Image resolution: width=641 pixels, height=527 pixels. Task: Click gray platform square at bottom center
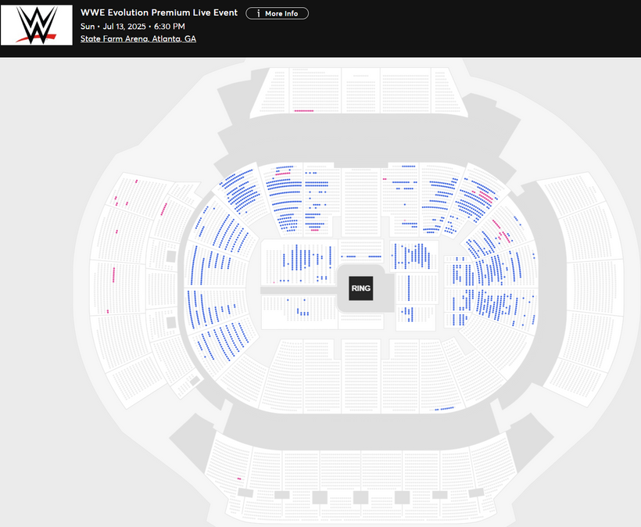pyautogui.click(x=360, y=497)
